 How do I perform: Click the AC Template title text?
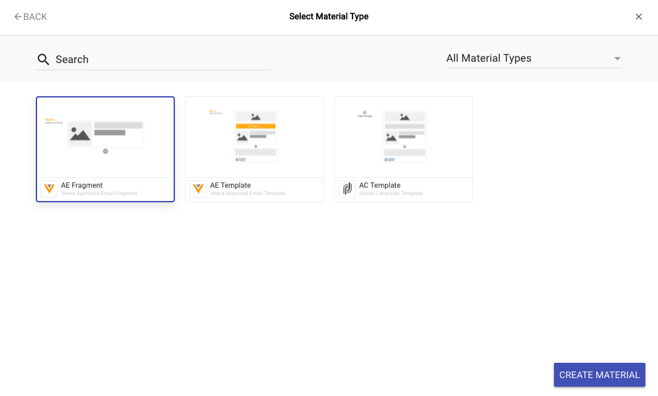pos(380,185)
